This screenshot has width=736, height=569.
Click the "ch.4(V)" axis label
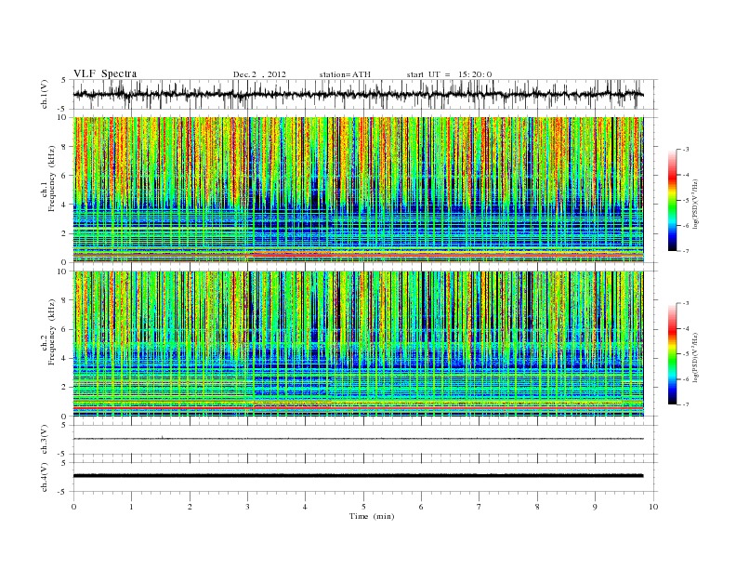point(45,477)
